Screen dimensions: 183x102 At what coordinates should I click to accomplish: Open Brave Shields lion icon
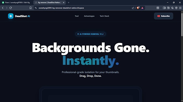[138, 8]
